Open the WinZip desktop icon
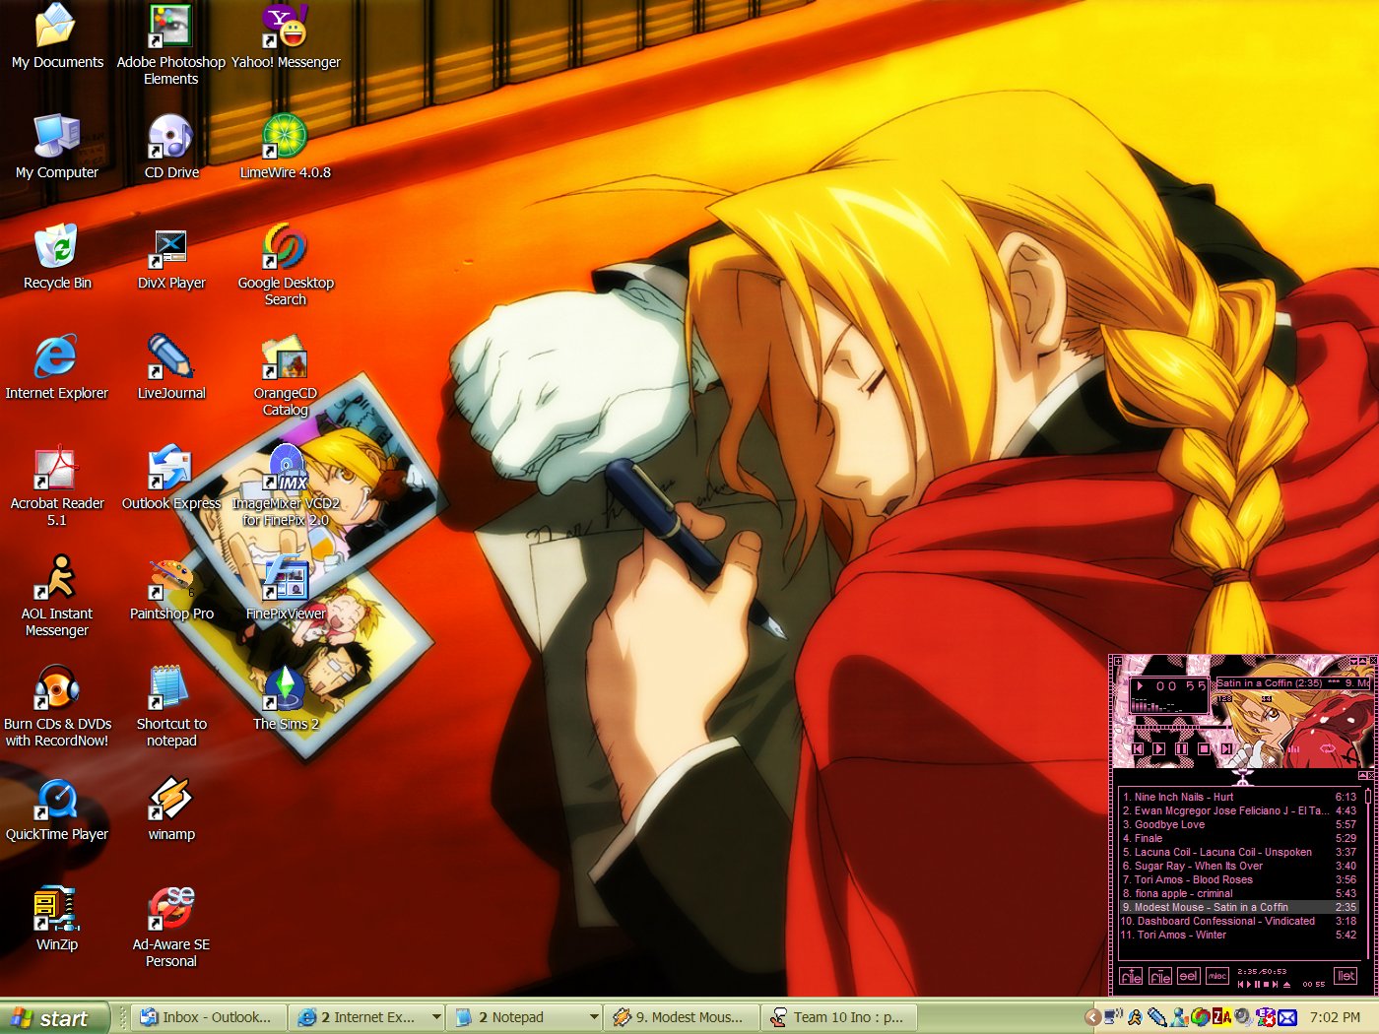This screenshot has height=1034, width=1379. pos(57,920)
